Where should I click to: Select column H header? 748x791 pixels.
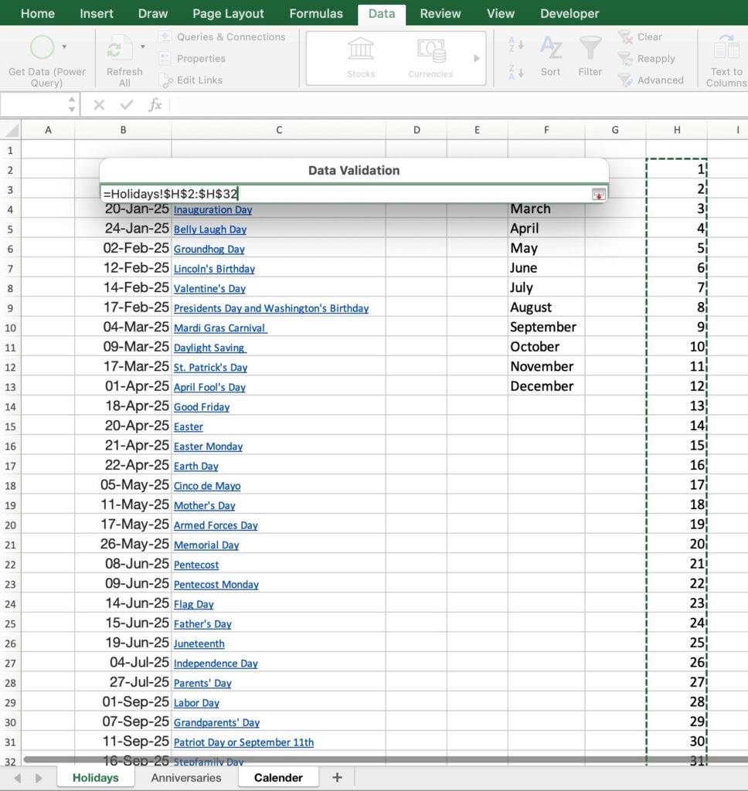tap(677, 130)
